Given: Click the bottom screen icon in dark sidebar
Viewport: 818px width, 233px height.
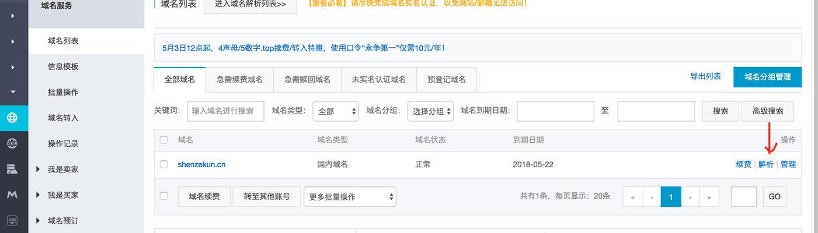Looking at the screenshot, I should [x=12, y=221].
